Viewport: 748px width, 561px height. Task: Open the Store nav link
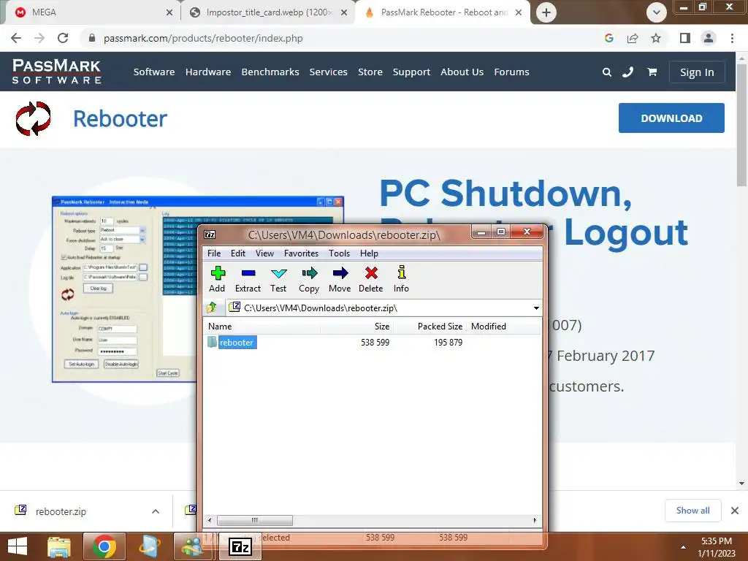point(370,72)
